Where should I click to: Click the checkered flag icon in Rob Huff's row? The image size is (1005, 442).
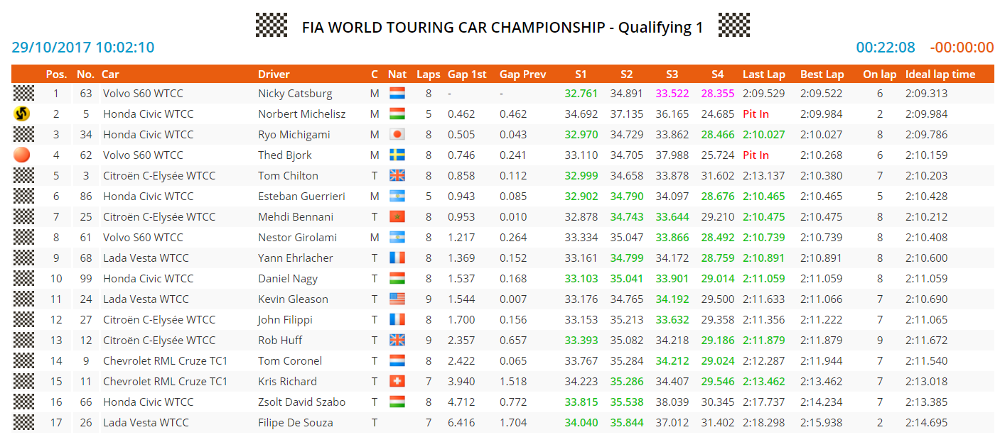click(x=23, y=340)
